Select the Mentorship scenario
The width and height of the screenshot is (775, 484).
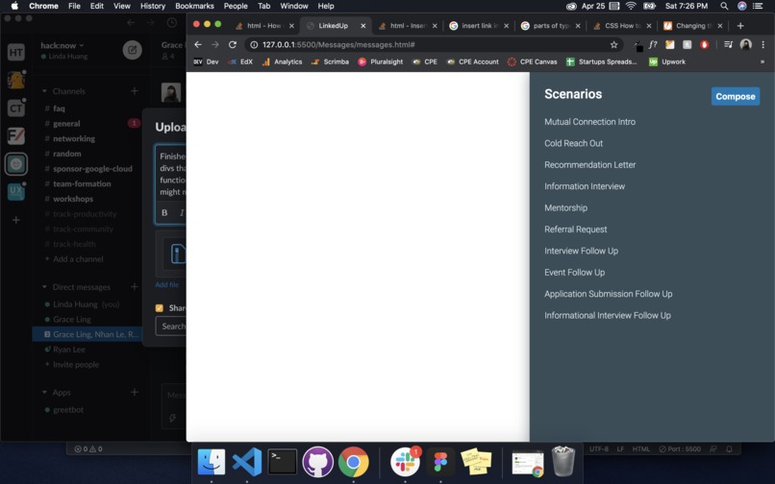point(565,208)
